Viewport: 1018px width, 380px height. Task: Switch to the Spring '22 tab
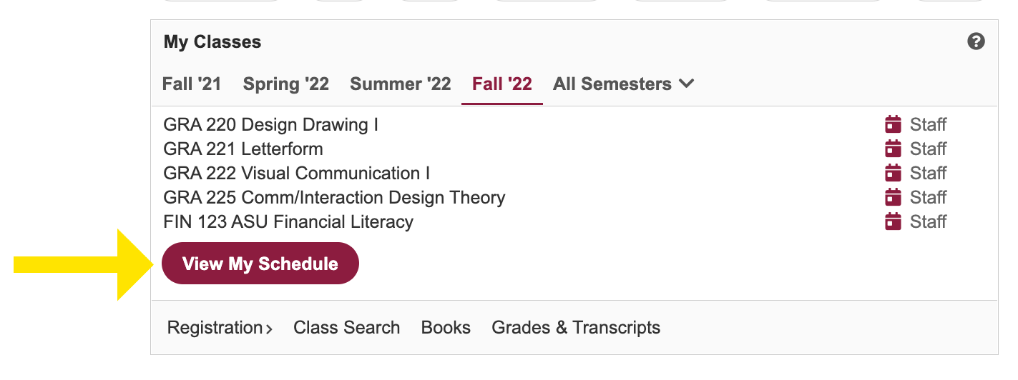[x=286, y=84]
